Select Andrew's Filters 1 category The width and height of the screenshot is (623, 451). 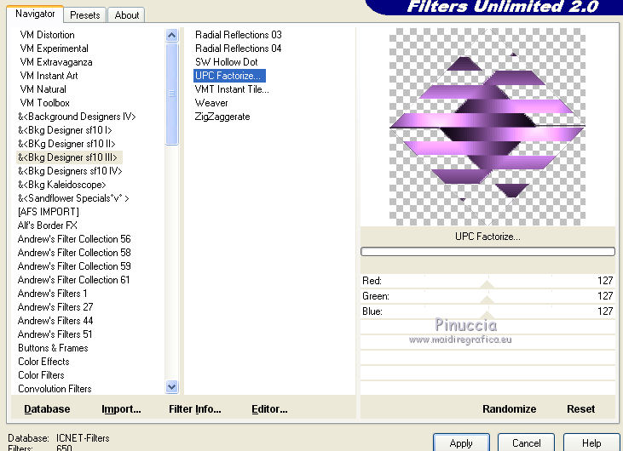(52, 294)
